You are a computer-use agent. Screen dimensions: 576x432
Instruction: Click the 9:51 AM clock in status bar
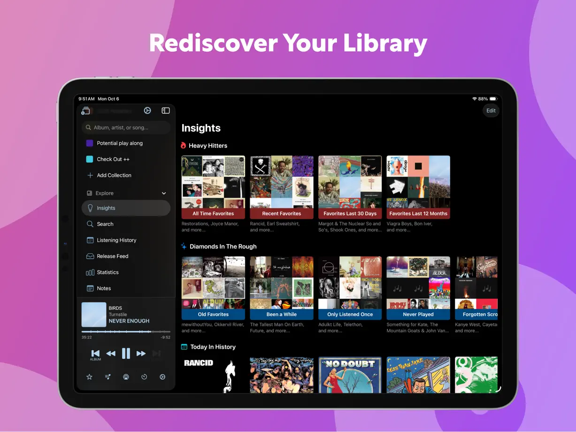(x=86, y=99)
